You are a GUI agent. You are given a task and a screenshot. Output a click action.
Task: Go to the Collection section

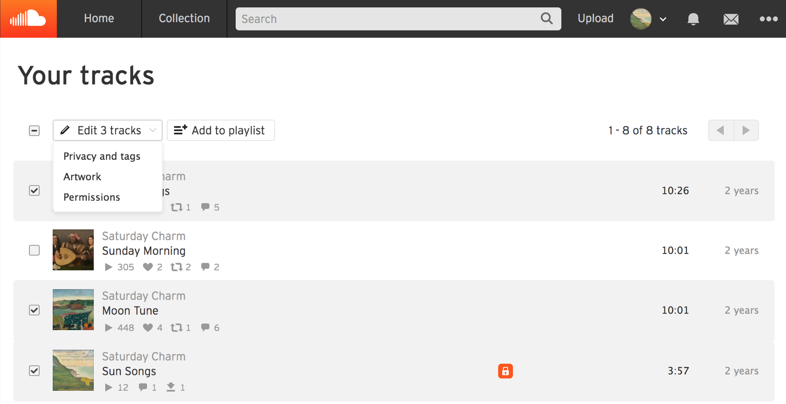coord(184,19)
